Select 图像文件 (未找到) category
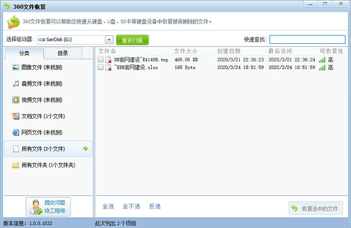The image size is (351, 228). coord(48,68)
